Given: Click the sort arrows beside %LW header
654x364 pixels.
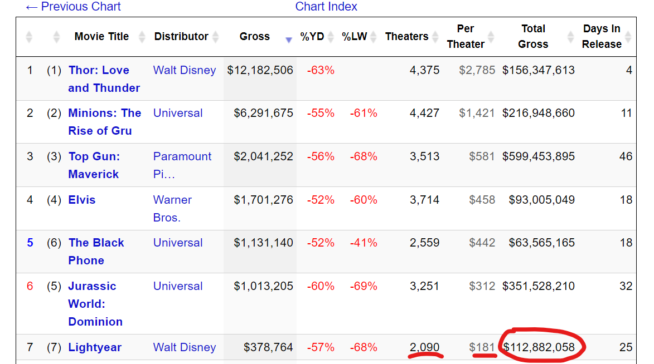Looking at the screenshot, I should pyautogui.click(x=372, y=37).
